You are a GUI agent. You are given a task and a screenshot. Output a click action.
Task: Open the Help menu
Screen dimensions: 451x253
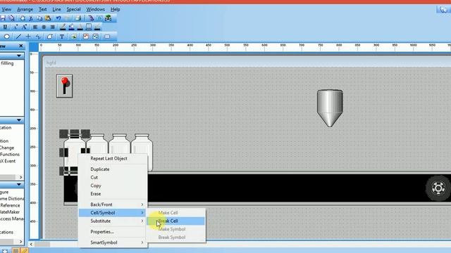(x=115, y=9)
